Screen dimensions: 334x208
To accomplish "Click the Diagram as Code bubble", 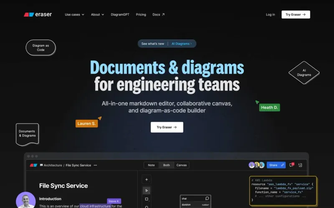I will click(x=40, y=47).
